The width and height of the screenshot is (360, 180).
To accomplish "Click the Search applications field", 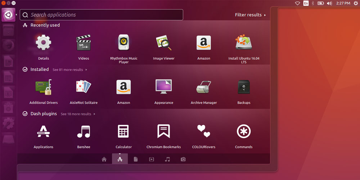I will click(102, 15).
